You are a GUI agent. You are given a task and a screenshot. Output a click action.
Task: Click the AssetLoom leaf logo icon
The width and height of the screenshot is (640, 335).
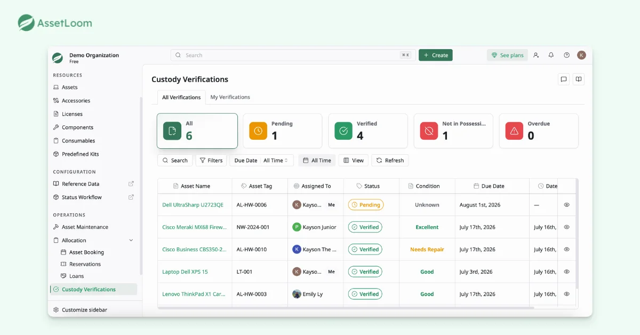point(26,23)
